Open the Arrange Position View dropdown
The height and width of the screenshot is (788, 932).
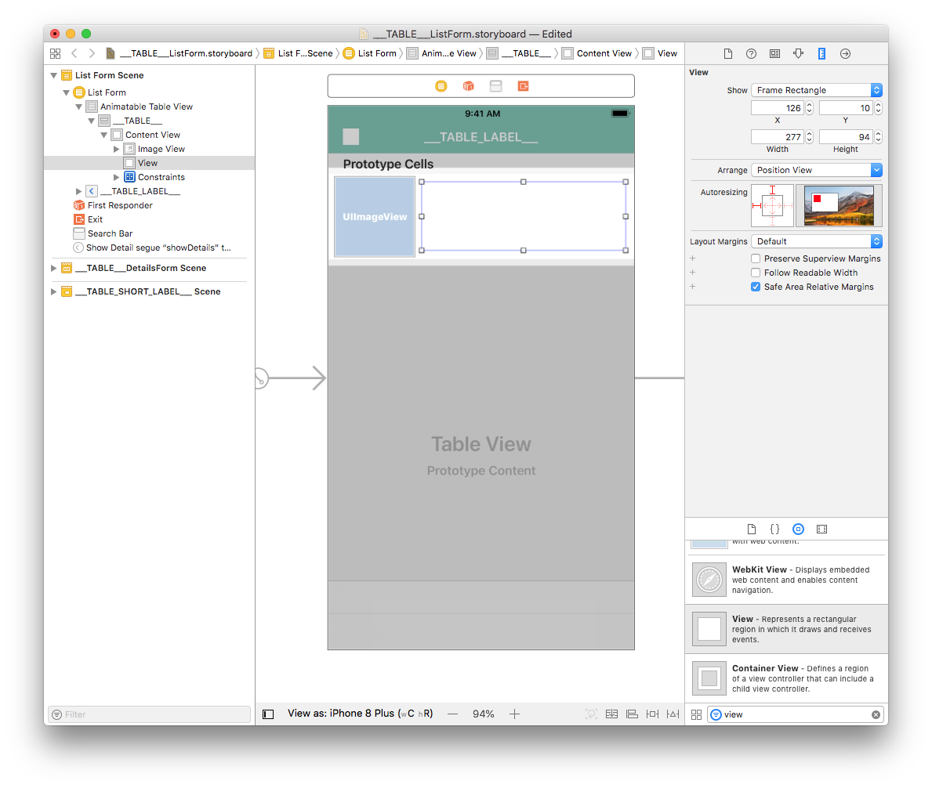pyautogui.click(x=817, y=170)
